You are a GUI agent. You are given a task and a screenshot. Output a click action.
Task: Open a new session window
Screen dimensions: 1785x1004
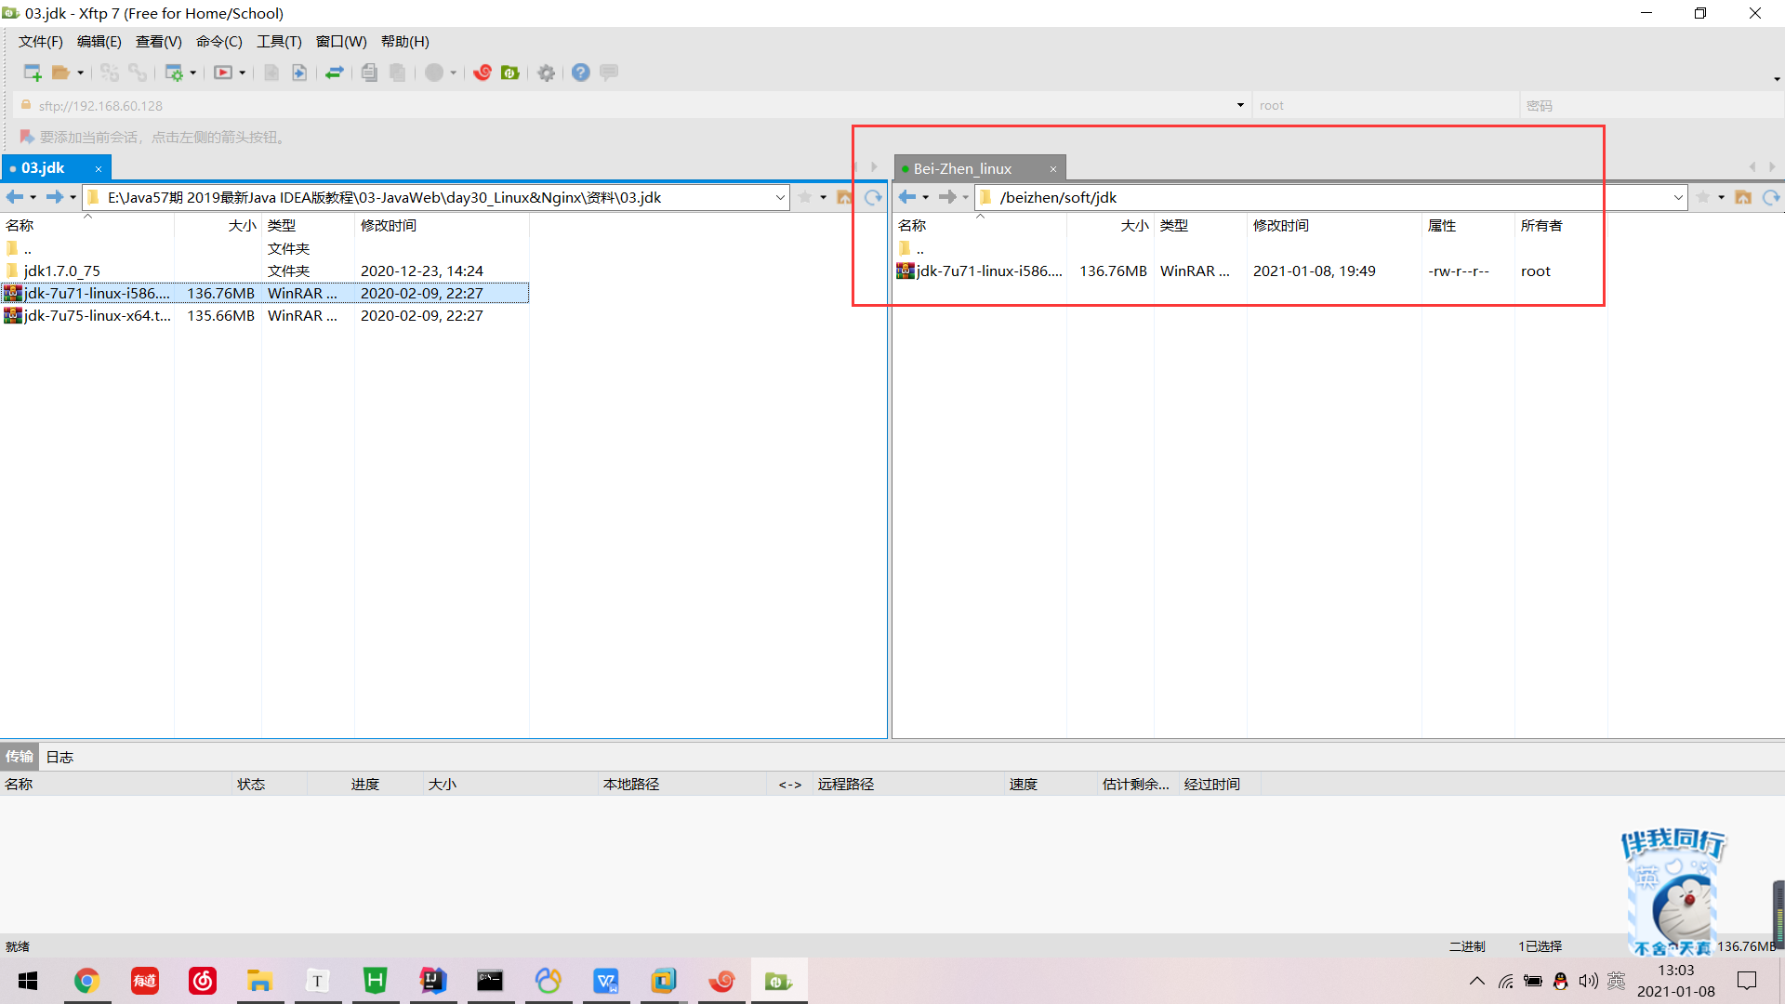[30, 73]
